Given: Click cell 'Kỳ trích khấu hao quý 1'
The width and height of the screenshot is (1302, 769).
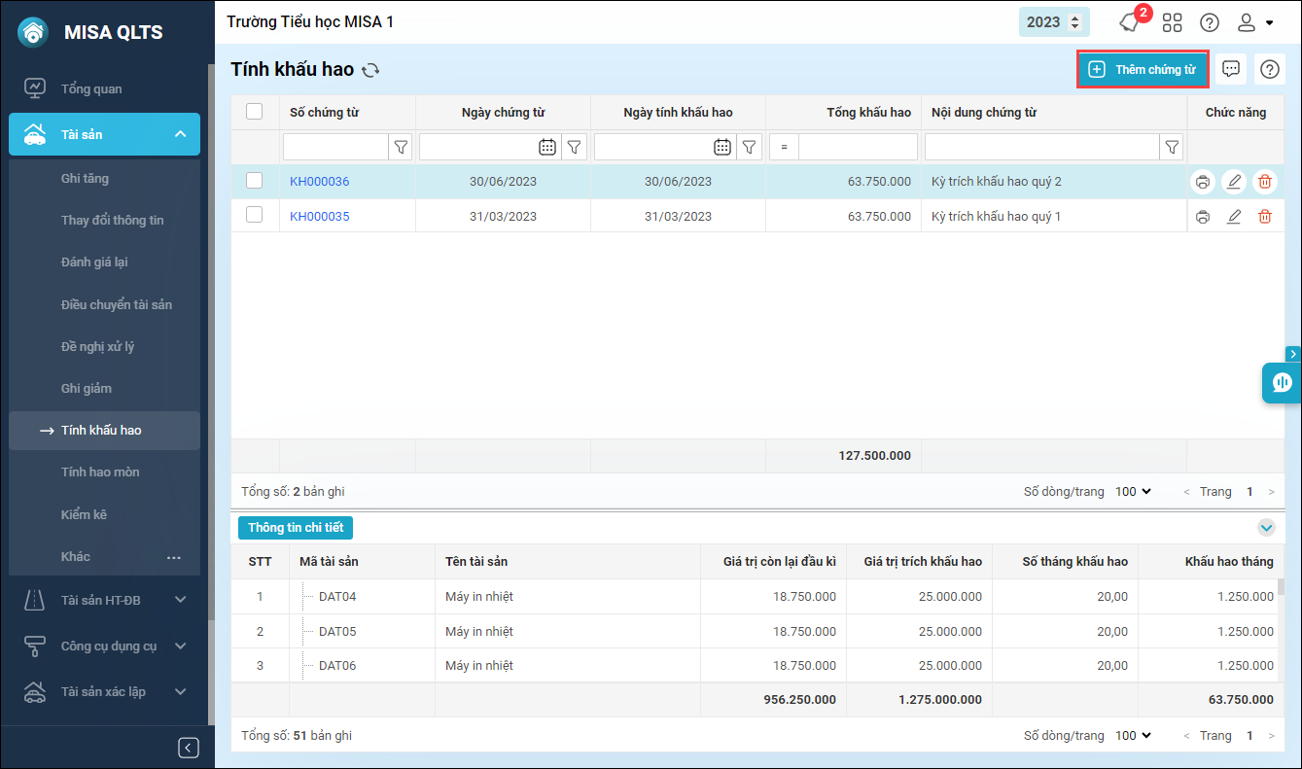Looking at the screenshot, I should [996, 217].
